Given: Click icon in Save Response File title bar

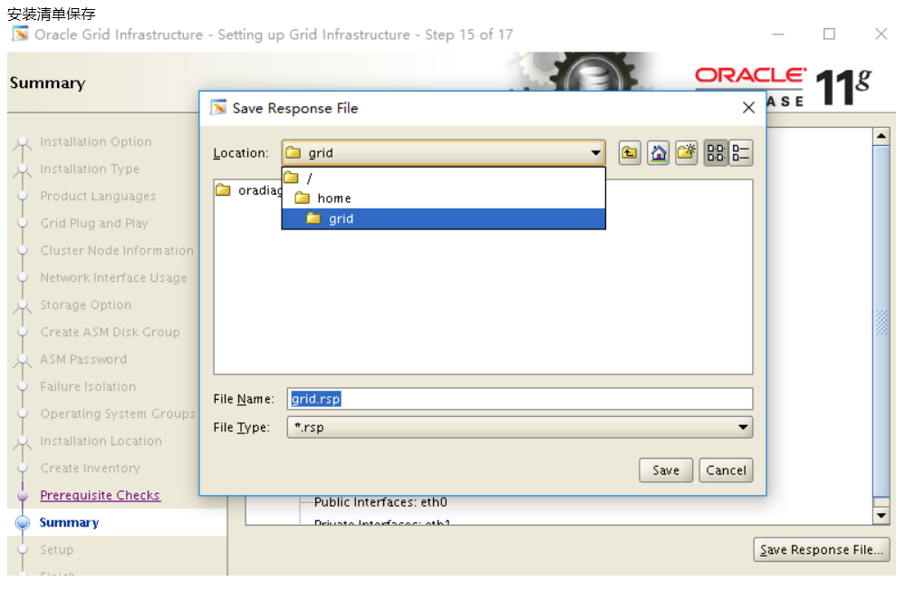Looking at the screenshot, I should [218, 108].
